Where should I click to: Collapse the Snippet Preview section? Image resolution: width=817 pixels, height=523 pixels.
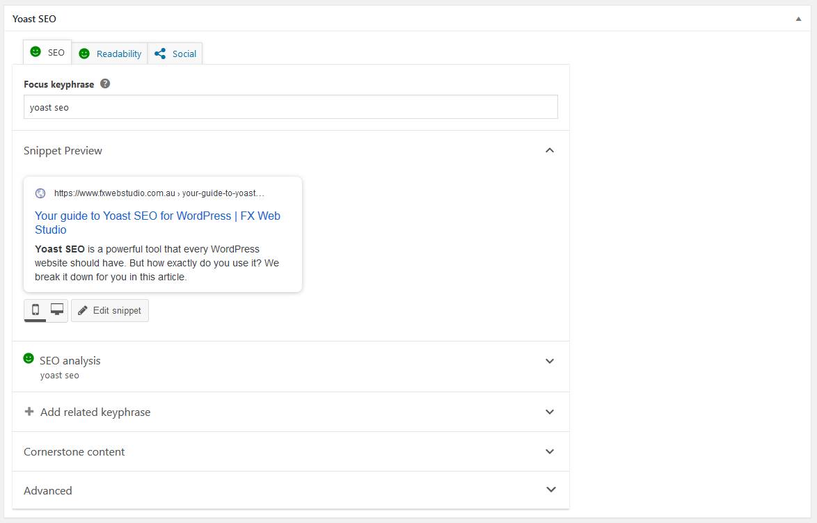click(549, 150)
